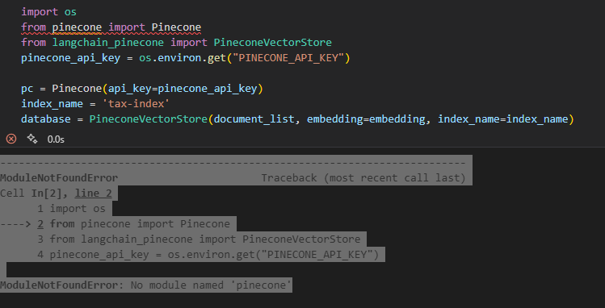
Task: Click "No module named 'pinecone'" error message
Action: click(x=211, y=285)
